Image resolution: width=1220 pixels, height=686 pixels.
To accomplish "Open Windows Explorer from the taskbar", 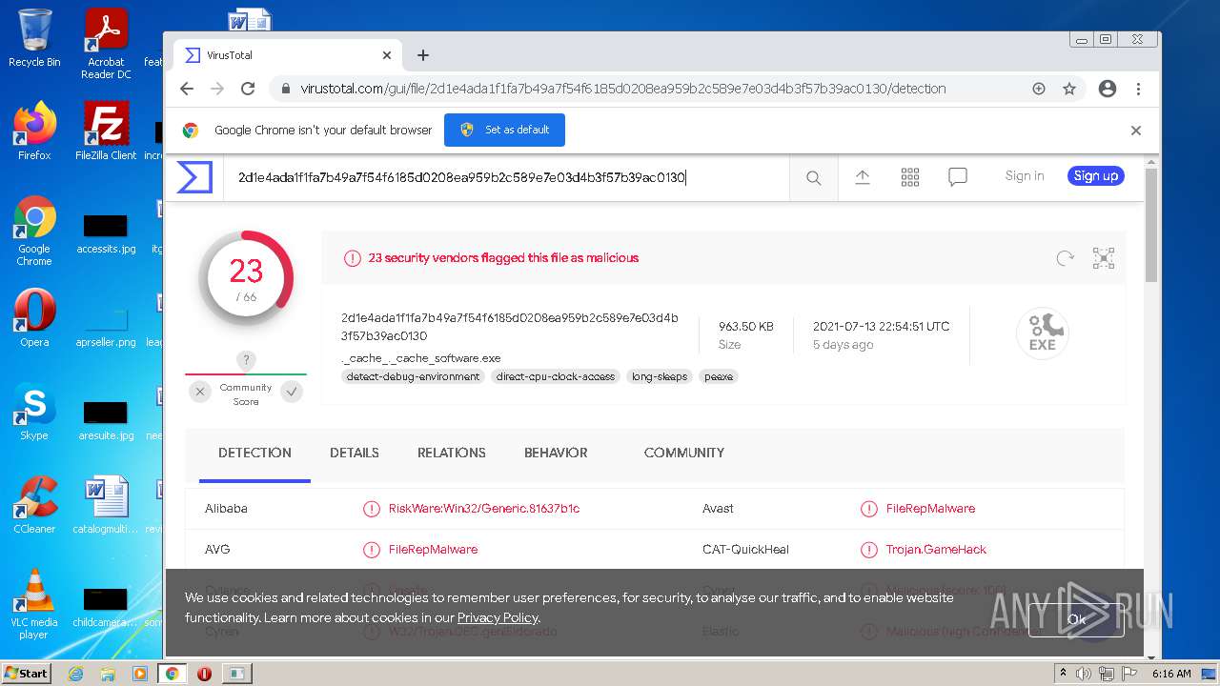I will 108,674.
